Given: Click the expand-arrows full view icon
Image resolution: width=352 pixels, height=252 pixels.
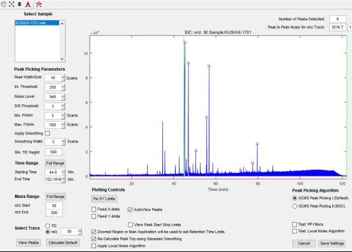Looking at the screenshot, I should pos(11,4).
